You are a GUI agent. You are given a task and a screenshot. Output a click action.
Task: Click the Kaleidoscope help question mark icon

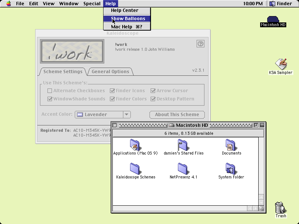(x=200, y=44)
